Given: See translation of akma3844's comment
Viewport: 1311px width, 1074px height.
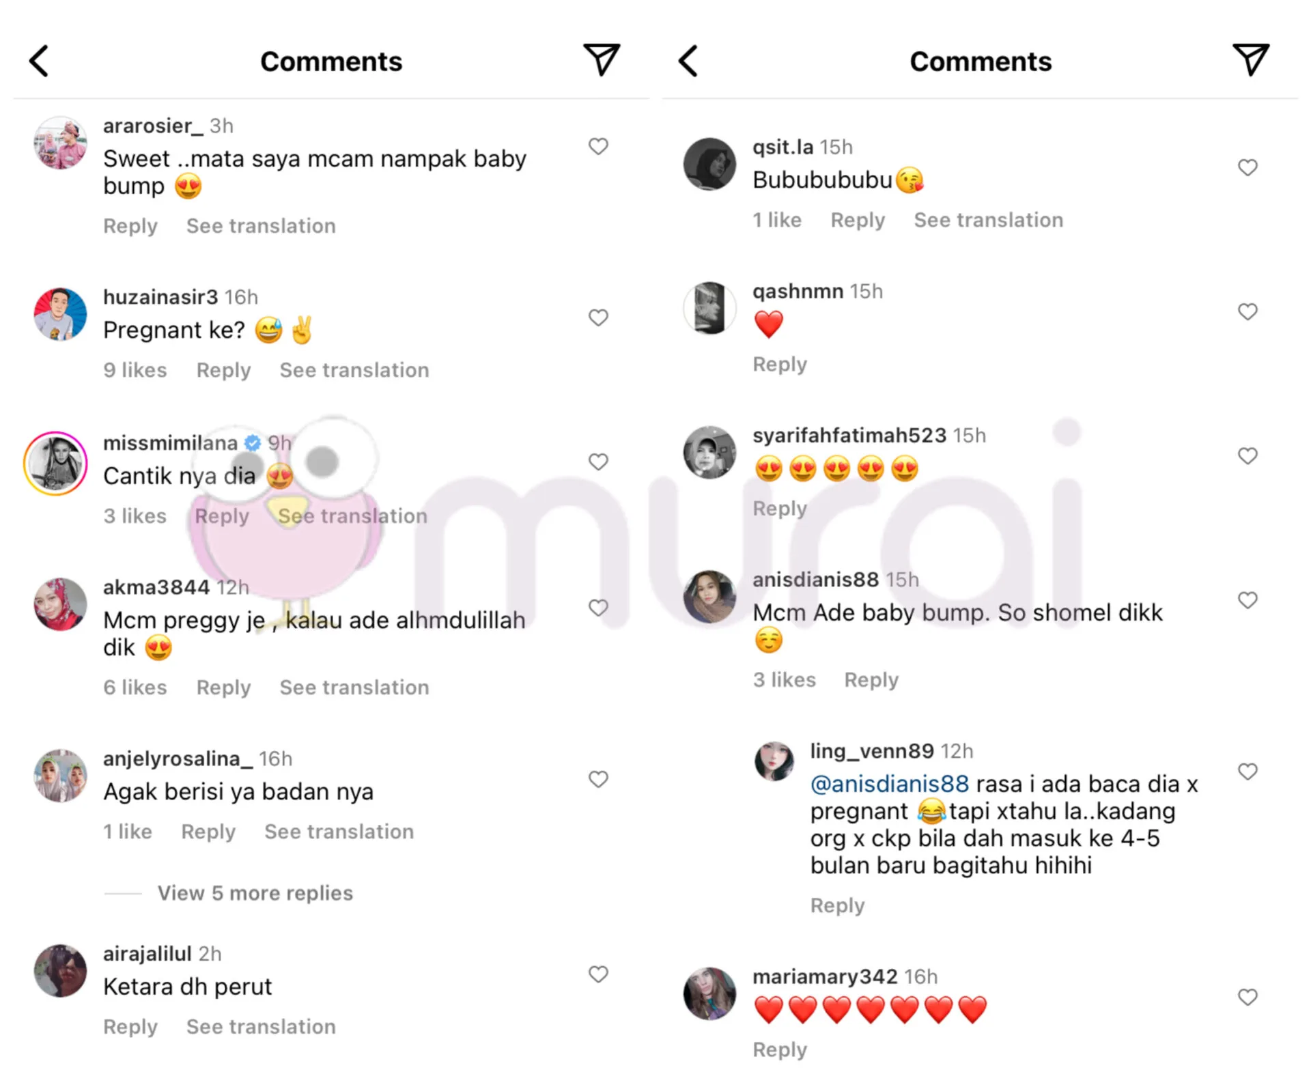Looking at the screenshot, I should pyautogui.click(x=354, y=687).
